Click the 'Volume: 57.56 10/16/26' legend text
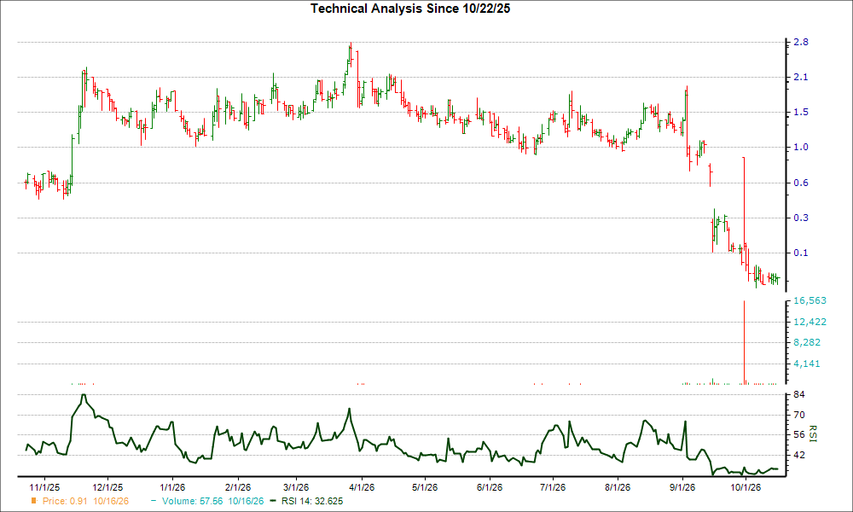This screenshot has width=853, height=512. pos(212,501)
